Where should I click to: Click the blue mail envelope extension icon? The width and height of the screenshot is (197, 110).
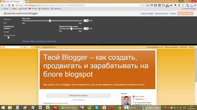click(148, 5)
